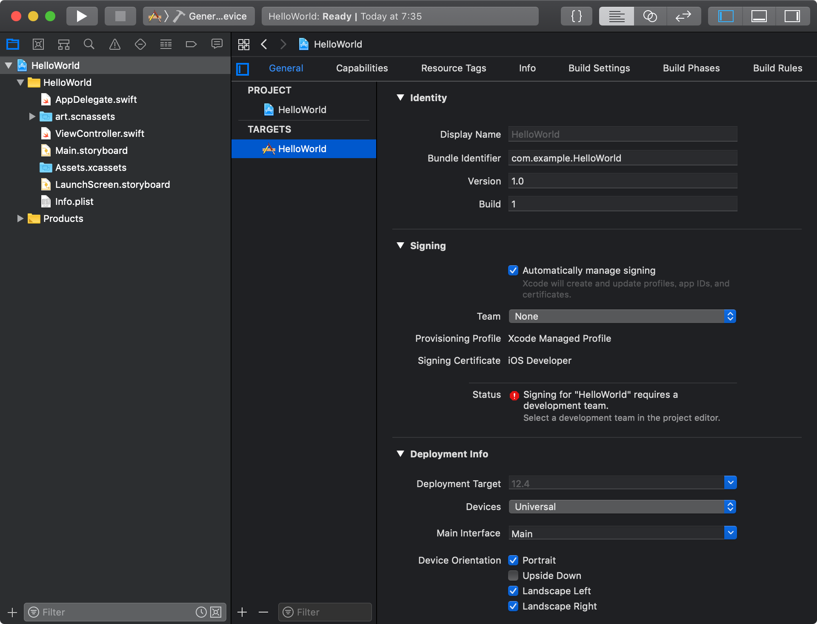This screenshot has width=817, height=624.
Task: Toggle the Inspectors panel
Action: click(x=792, y=16)
